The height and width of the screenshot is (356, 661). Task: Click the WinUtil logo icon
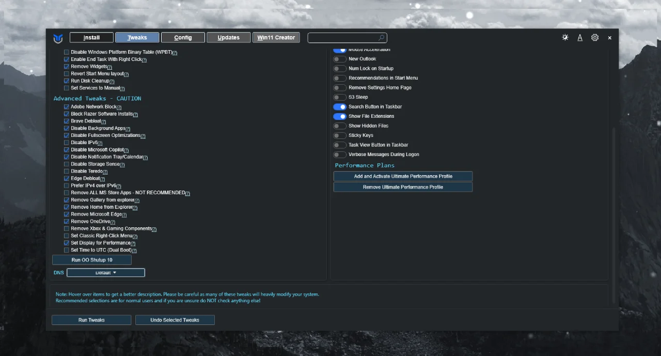(58, 38)
